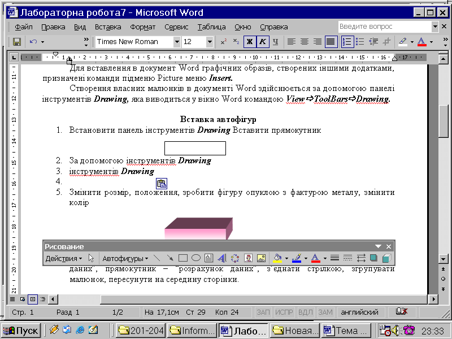The height and width of the screenshot is (339, 452).
Task: Toggle numbered list formatting
Action: coord(347,42)
